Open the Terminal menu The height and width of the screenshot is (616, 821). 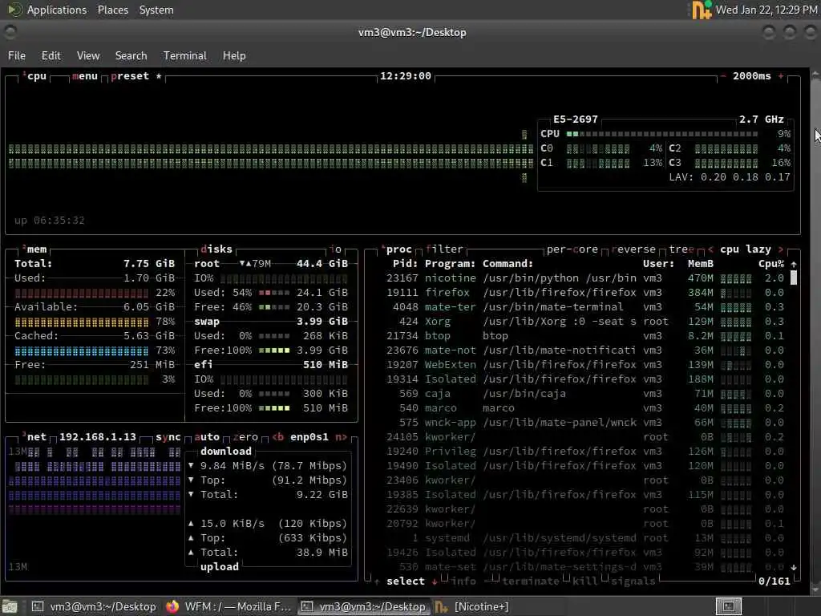tap(185, 55)
